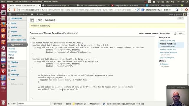Go forward with the browser forward arrow
Image resolution: width=189 pixels, height=106 pixels.
(14, 10)
